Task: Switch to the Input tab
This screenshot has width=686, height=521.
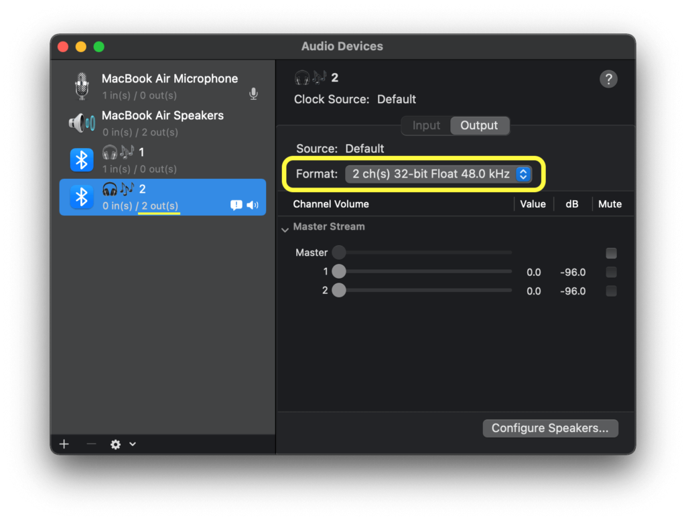Action: 426,125
